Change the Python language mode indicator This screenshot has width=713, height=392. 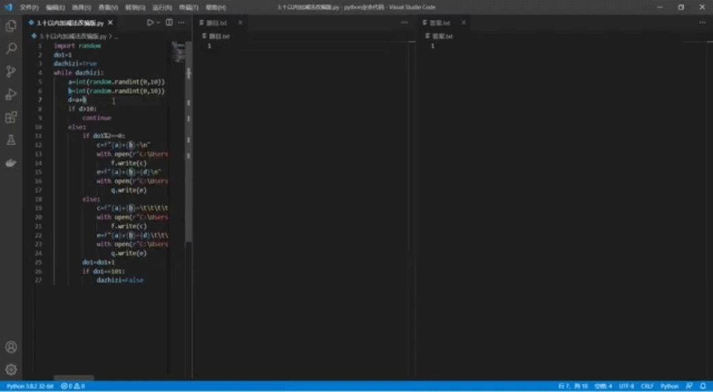[x=669, y=386]
